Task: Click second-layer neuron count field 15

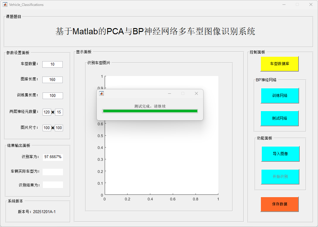Action: (x=59, y=112)
